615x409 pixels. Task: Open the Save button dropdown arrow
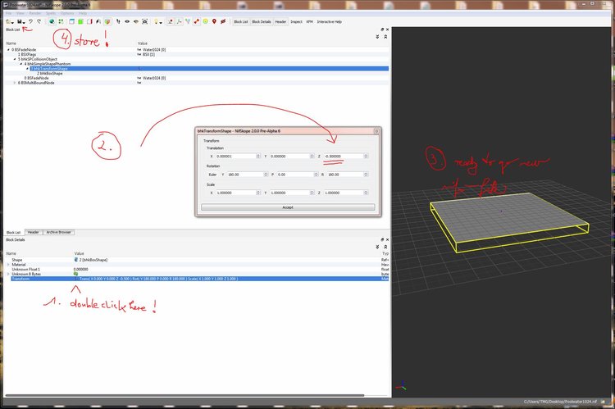tap(24, 23)
